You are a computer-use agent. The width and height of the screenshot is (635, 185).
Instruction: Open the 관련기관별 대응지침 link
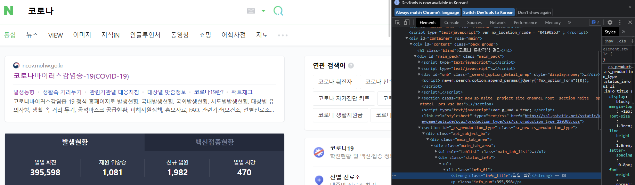[x=114, y=92]
